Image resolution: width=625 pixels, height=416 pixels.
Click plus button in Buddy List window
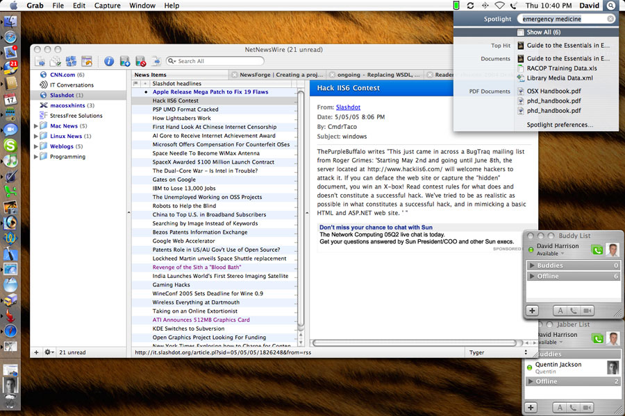coord(532,311)
